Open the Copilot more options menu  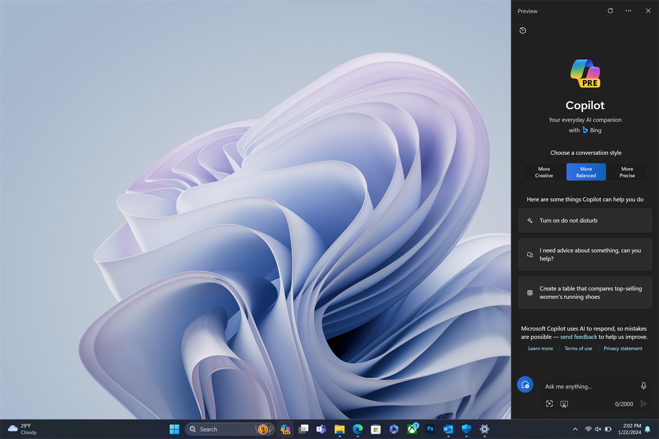point(628,11)
